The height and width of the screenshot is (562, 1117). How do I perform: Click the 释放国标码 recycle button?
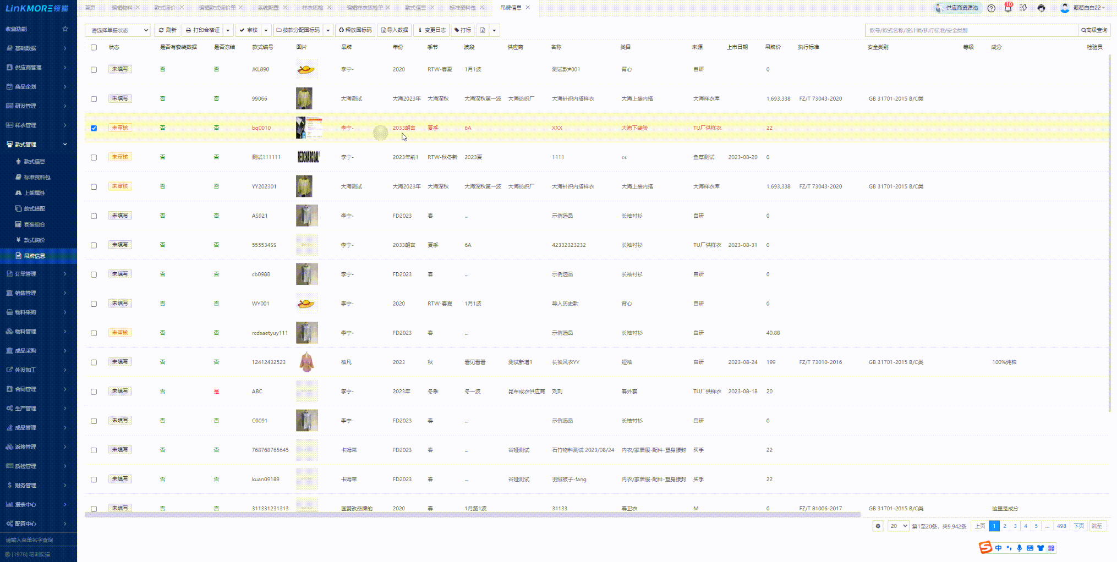point(355,30)
